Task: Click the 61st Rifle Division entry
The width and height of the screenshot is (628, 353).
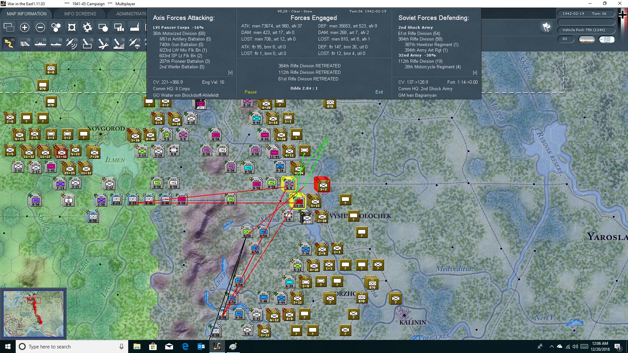Action: [x=419, y=33]
